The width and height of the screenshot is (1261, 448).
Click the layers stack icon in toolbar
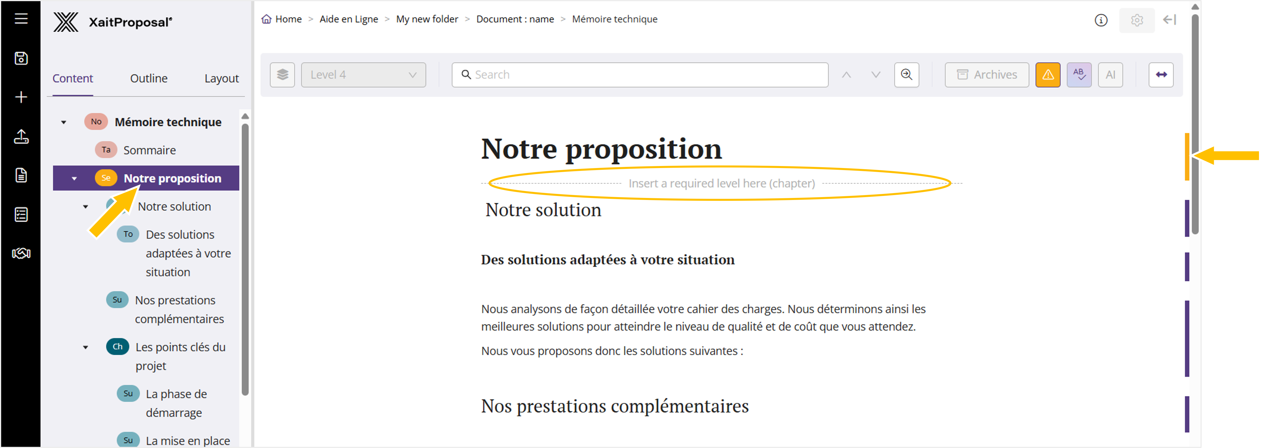point(283,75)
